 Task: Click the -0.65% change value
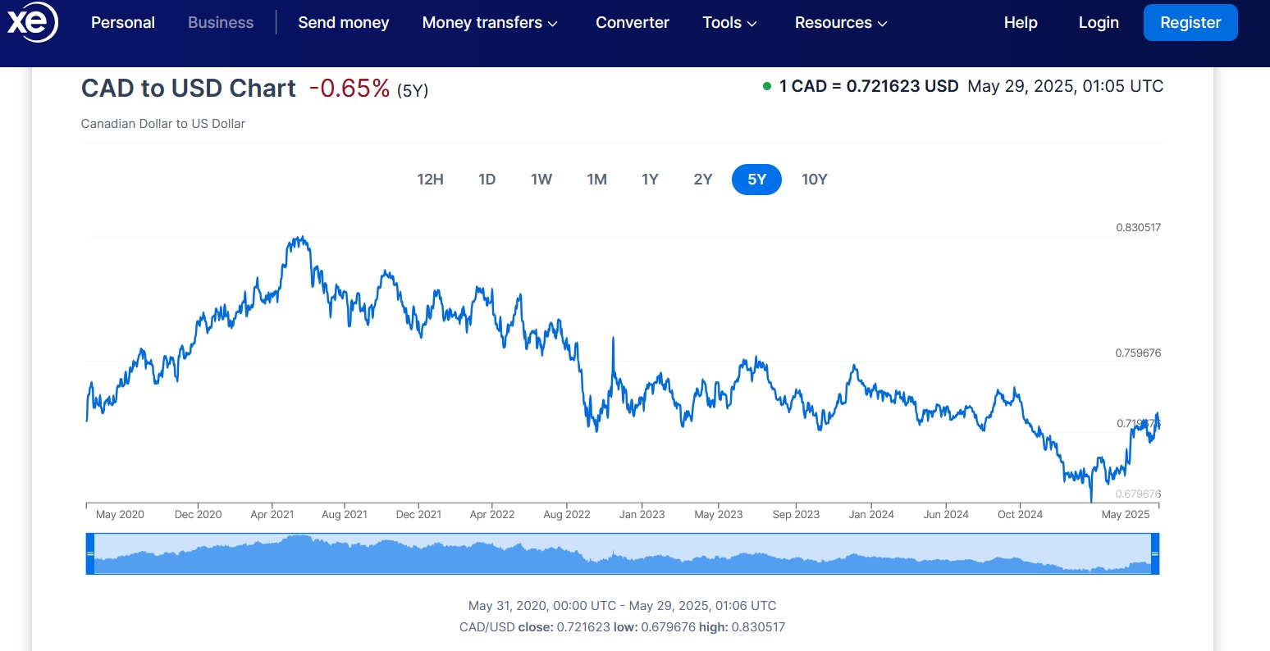pyautogui.click(x=349, y=89)
